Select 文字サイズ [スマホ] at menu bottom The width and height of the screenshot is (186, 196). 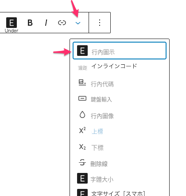click(x=118, y=193)
